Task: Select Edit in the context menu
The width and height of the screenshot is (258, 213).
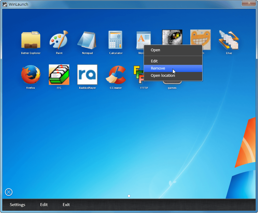Action: pyautogui.click(x=173, y=61)
